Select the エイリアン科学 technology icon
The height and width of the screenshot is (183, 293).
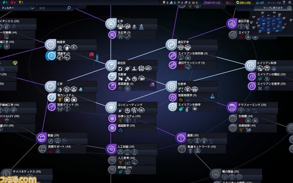point(250,65)
